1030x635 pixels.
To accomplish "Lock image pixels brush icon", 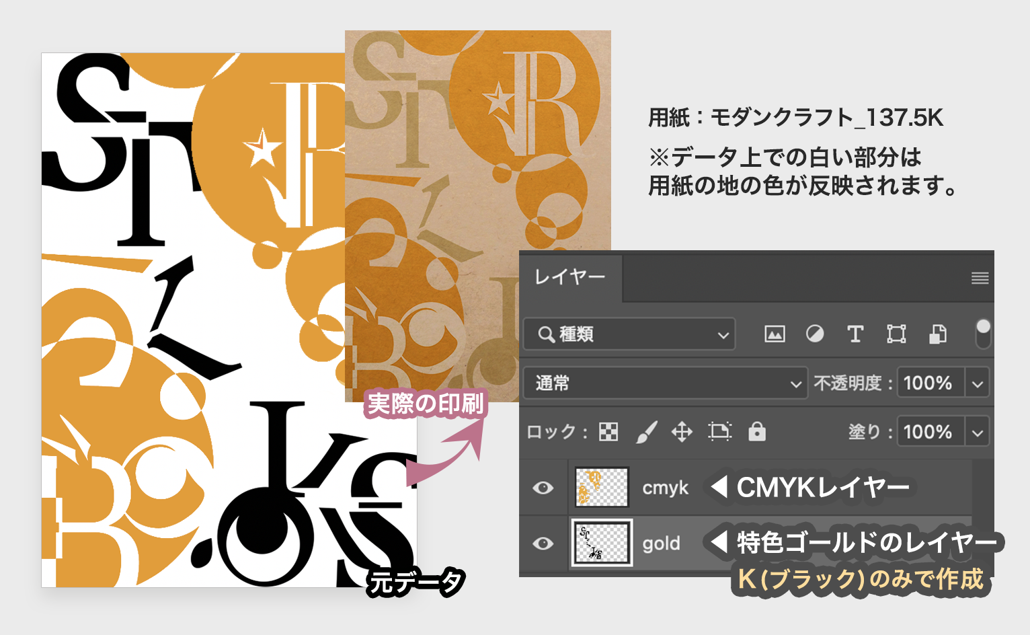I will 646,432.
